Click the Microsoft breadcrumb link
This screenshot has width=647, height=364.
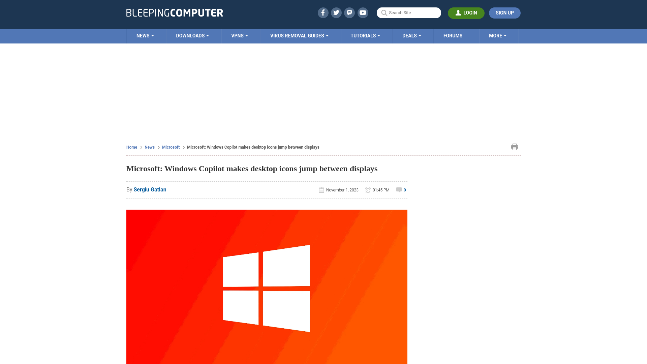[171, 147]
